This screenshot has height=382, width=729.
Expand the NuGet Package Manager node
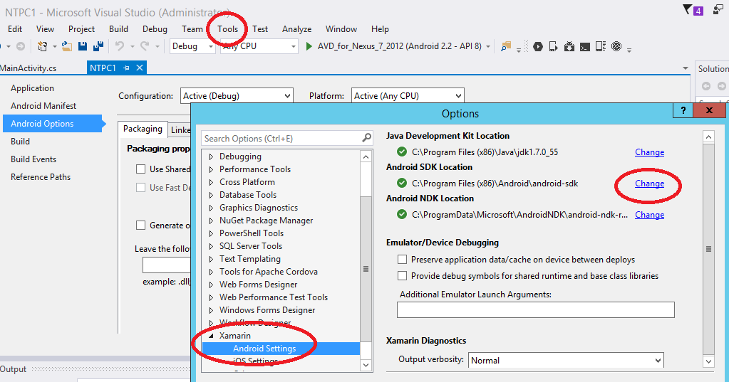tap(211, 221)
